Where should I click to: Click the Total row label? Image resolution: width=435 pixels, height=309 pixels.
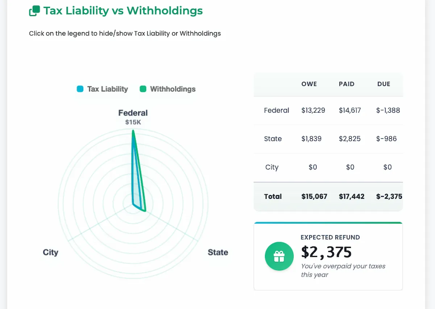(273, 197)
